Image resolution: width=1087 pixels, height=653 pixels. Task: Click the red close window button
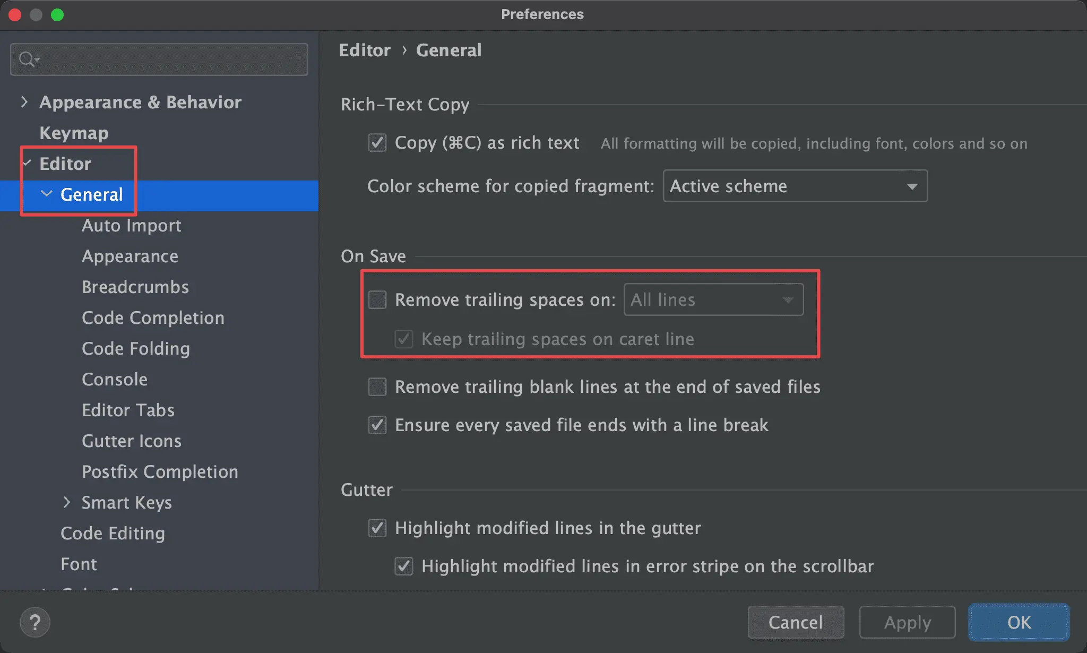click(15, 15)
